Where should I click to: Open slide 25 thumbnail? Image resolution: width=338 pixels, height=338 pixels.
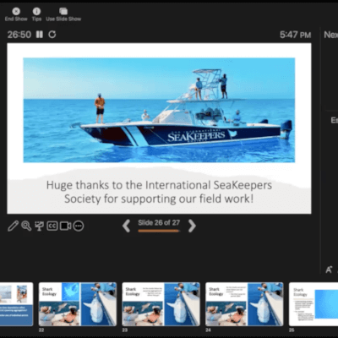(x=313, y=304)
